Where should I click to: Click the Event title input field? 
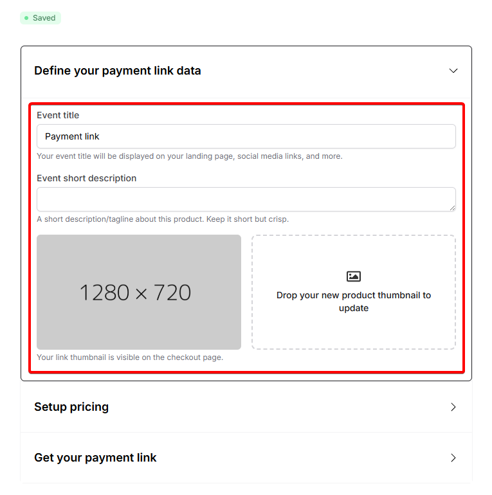tap(246, 136)
